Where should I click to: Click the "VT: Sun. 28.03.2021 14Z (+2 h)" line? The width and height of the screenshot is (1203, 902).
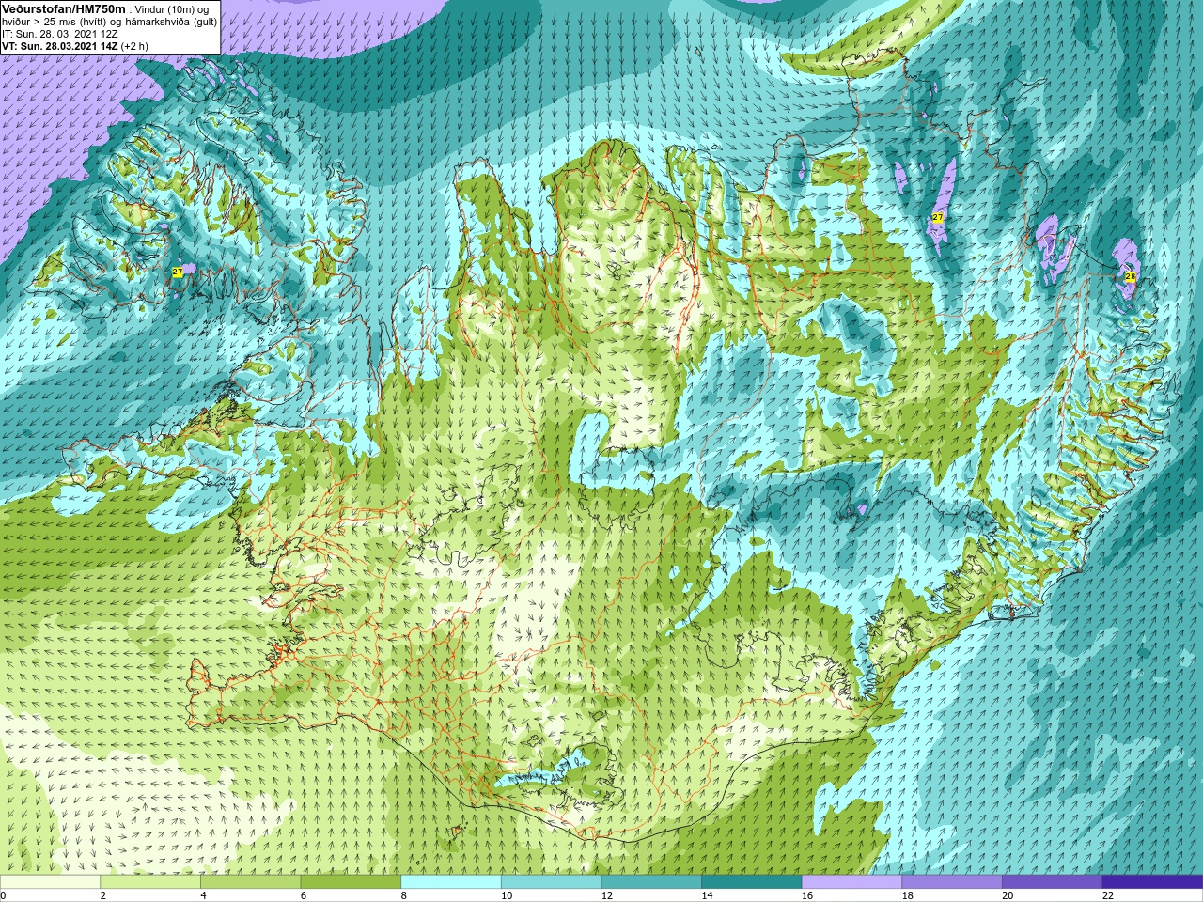(x=75, y=45)
